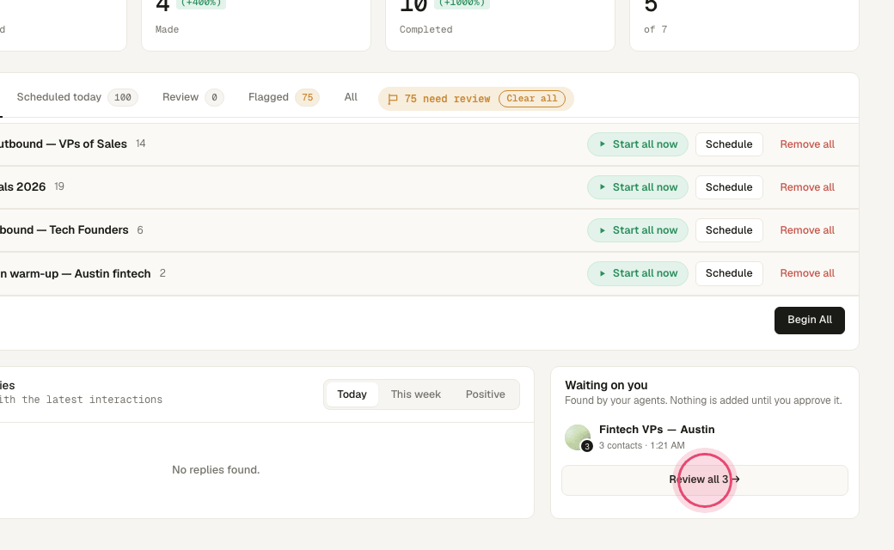Viewport: 894px width, 550px height.
Task: Click the Completed stat label
Action: (x=426, y=29)
